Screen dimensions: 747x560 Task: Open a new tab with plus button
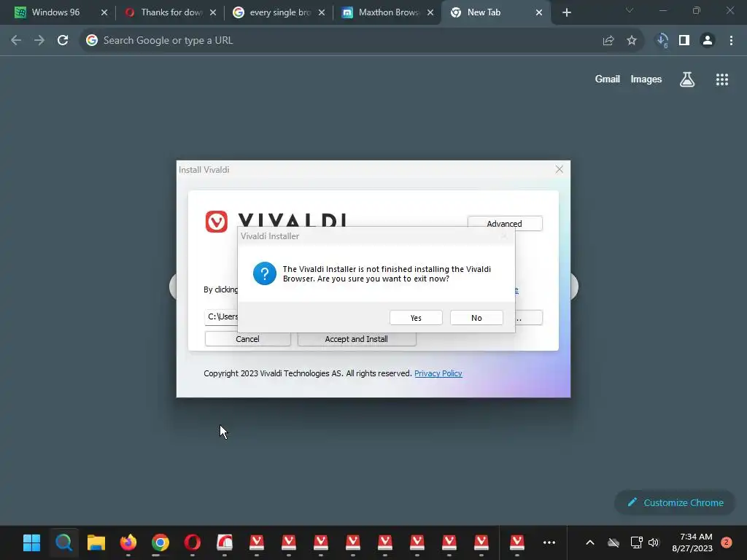coord(566,12)
